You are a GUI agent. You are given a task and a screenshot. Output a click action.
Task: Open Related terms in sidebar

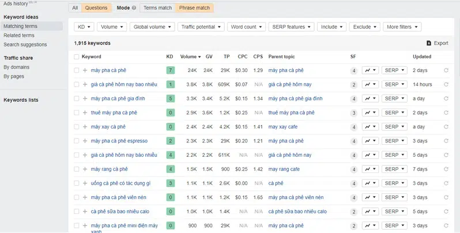tap(19, 35)
